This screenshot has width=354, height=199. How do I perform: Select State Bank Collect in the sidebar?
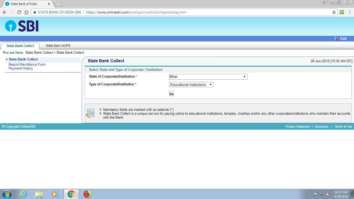23,59
